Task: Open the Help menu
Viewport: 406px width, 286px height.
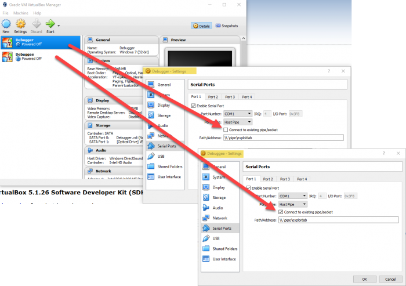Action: 37,13
